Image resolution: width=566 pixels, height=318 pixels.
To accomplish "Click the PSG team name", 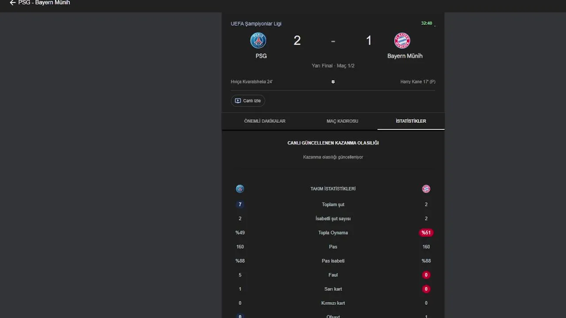I will coord(261,56).
